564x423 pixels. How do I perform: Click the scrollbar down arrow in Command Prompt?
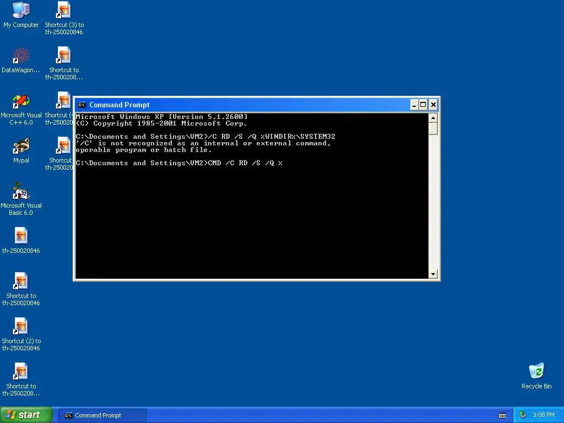(433, 274)
